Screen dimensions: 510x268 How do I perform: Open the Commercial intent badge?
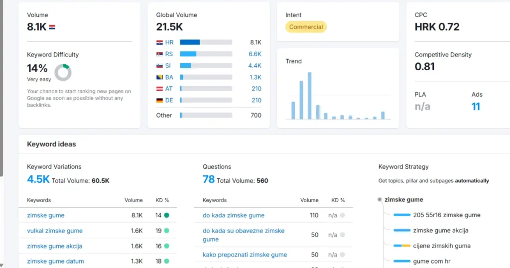pos(306,27)
